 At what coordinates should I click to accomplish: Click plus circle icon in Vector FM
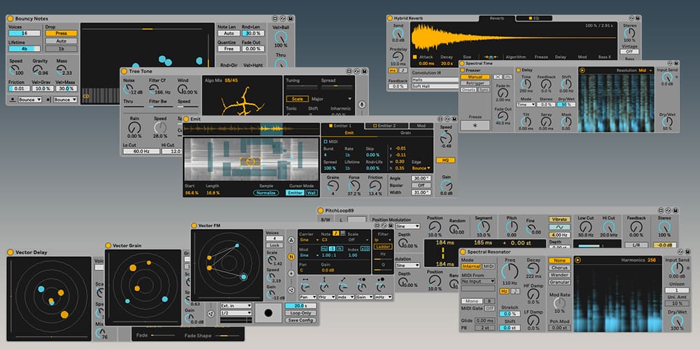point(291,273)
